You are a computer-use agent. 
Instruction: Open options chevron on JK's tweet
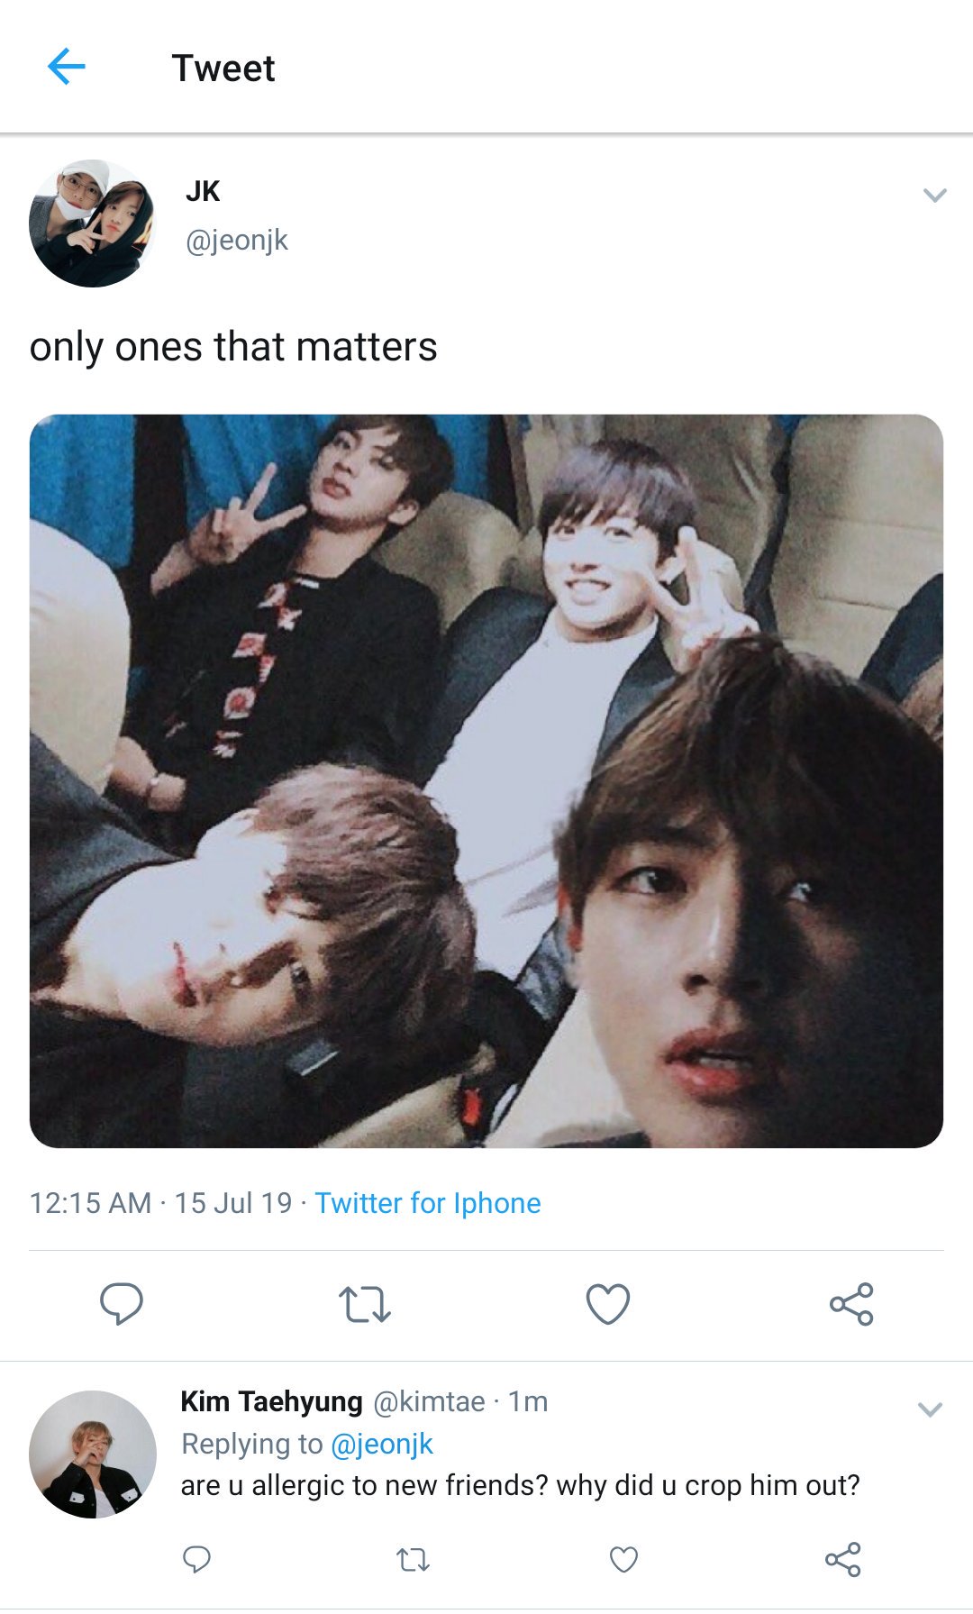tap(935, 195)
